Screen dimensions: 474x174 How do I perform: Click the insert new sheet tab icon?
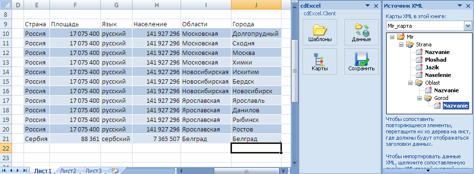[x=115, y=171]
